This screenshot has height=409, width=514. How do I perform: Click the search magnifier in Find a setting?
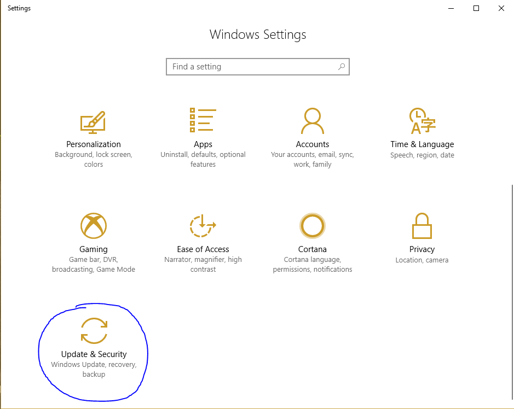[342, 66]
